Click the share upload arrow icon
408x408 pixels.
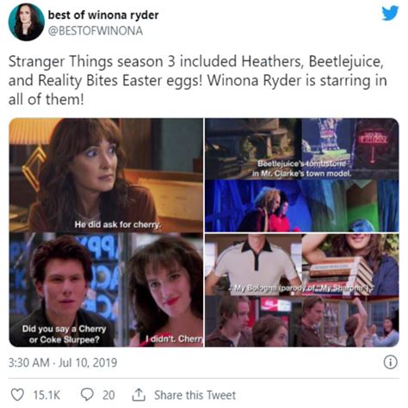point(139,395)
